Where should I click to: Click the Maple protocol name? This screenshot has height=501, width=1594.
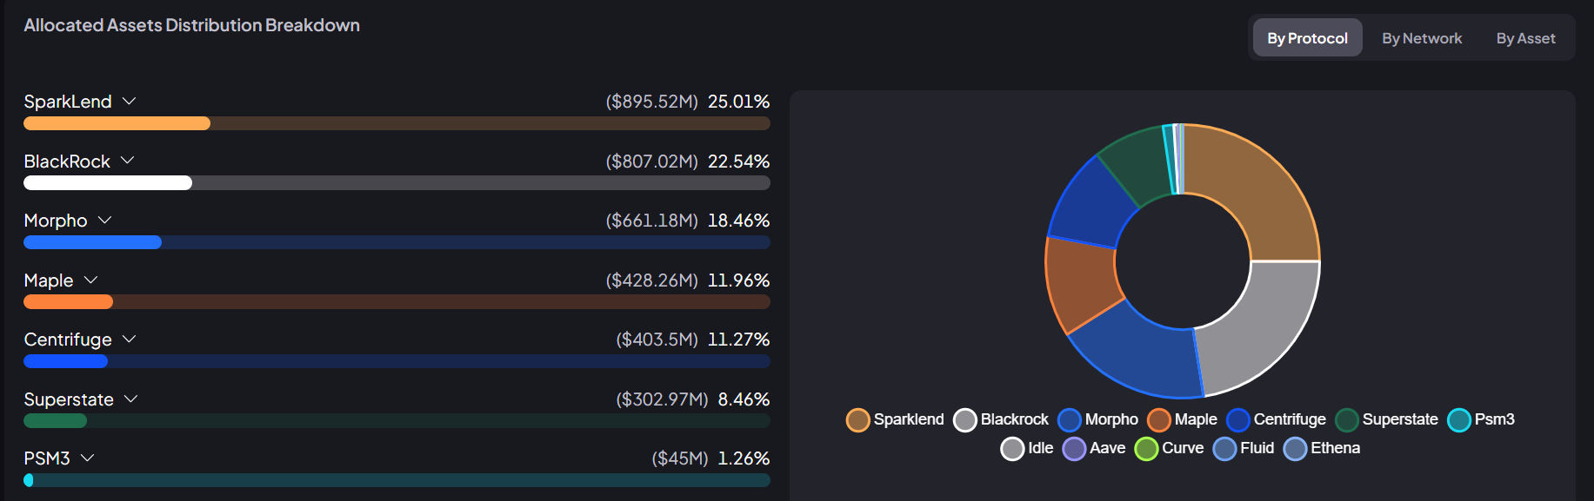click(49, 280)
